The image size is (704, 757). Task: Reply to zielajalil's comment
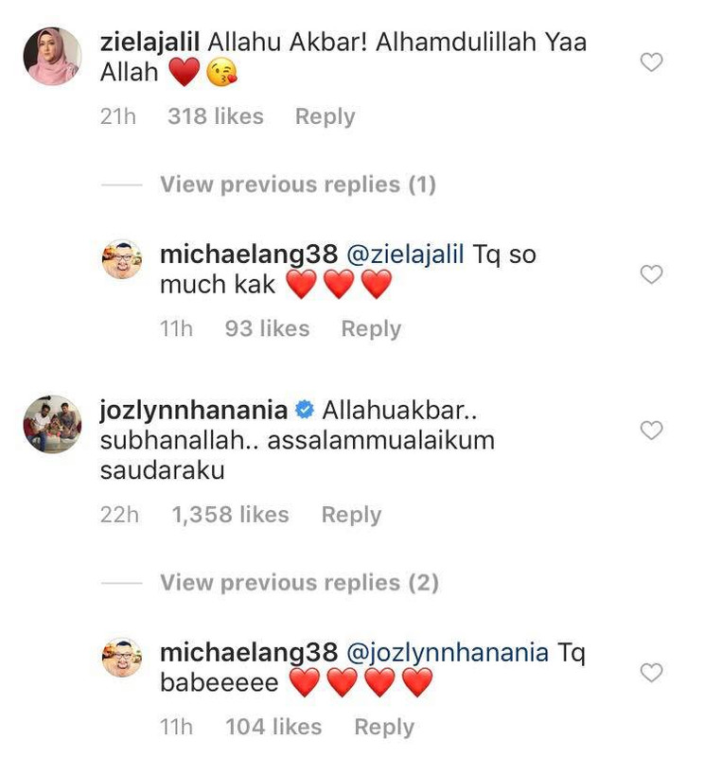pyautogui.click(x=325, y=116)
